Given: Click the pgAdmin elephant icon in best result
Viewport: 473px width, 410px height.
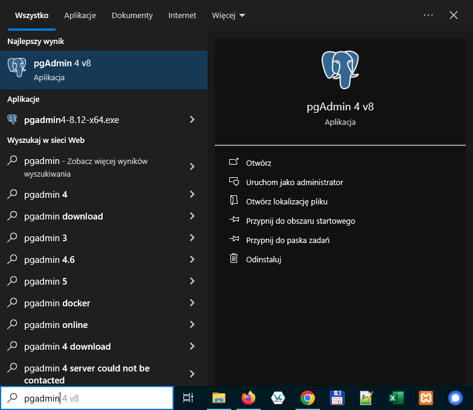Looking at the screenshot, I should click(17, 68).
